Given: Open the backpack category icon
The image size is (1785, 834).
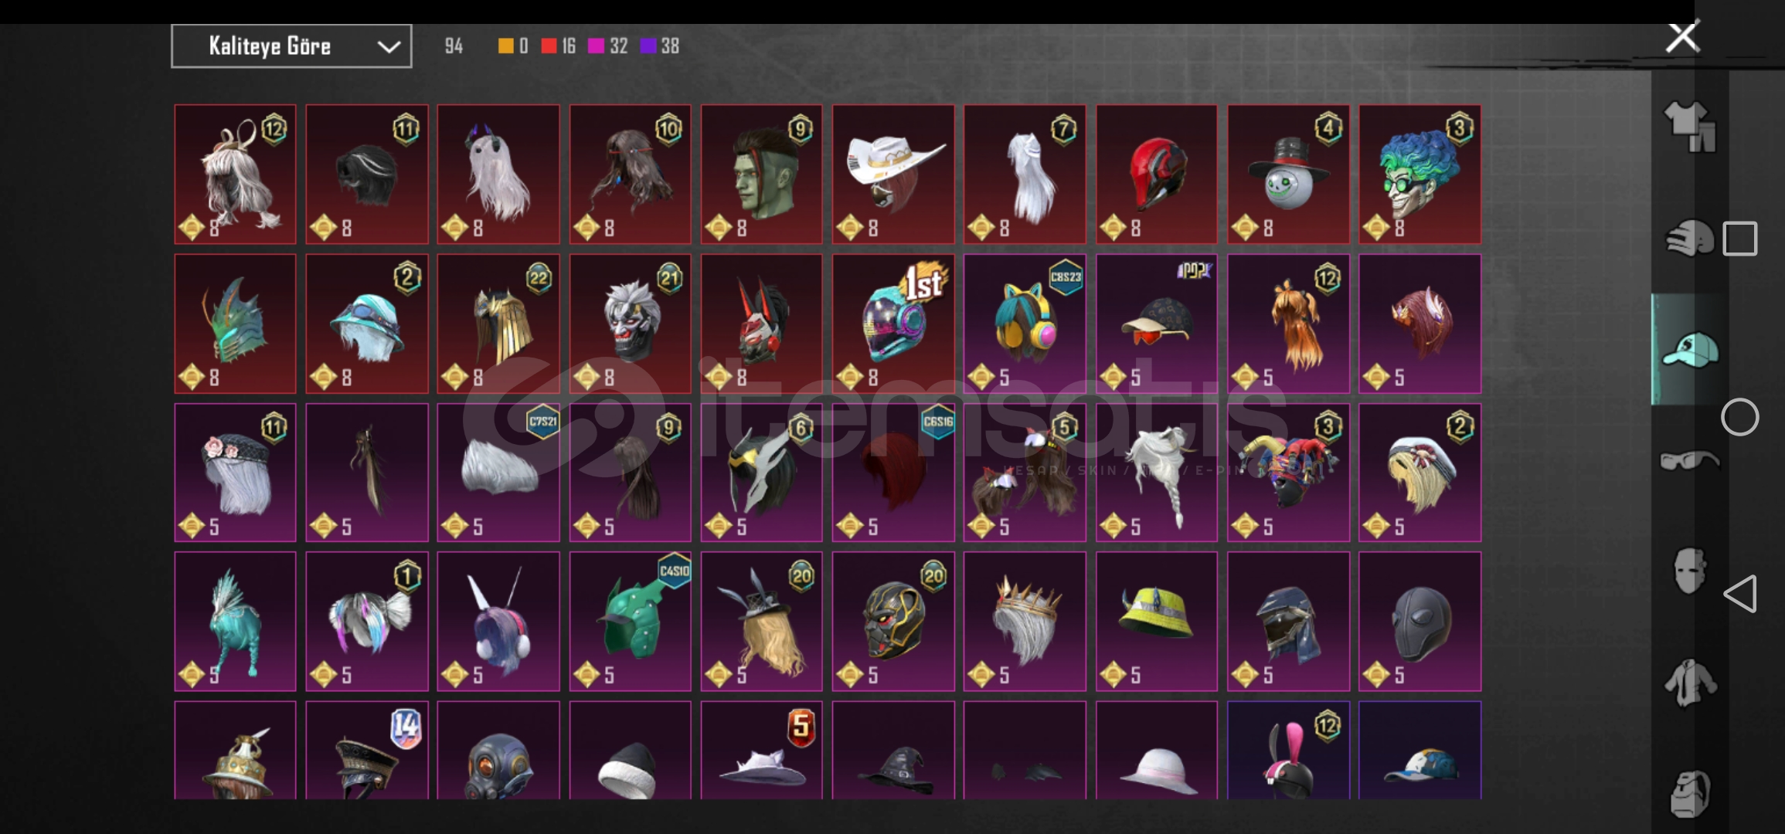Looking at the screenshot, I should pos(1690,793).
